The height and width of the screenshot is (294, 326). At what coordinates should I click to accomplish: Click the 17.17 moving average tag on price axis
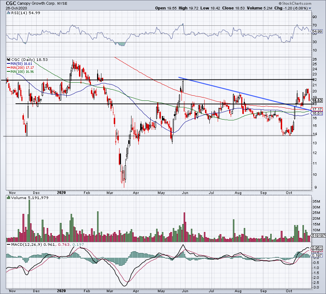click(317, 109)
